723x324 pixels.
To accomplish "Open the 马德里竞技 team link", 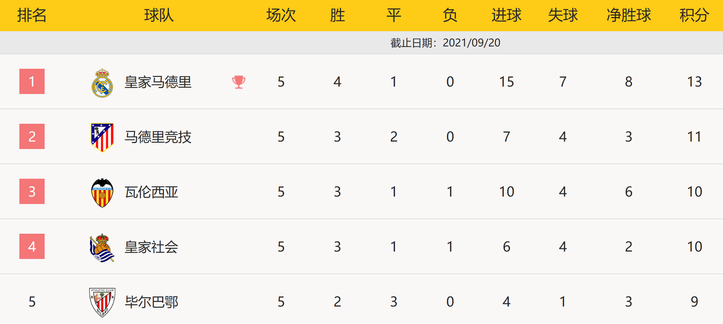I will (x=158, y=137).
